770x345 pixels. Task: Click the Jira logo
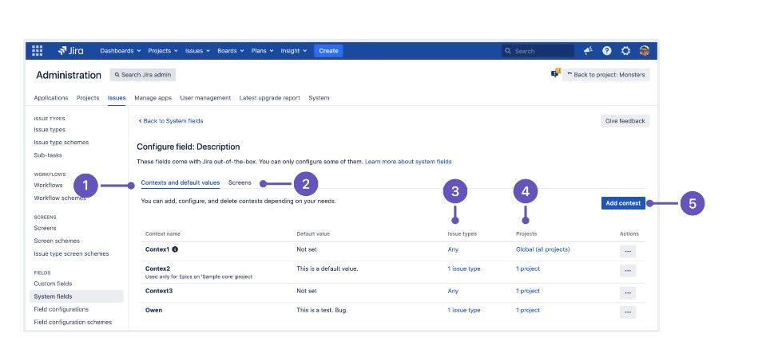click(x=71, y=50)
